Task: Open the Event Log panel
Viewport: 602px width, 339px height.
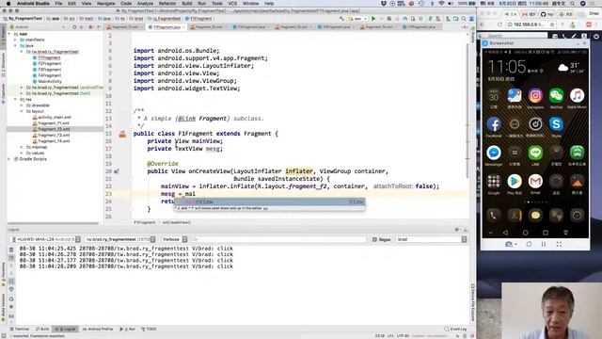Action: (x=455, y=329)
